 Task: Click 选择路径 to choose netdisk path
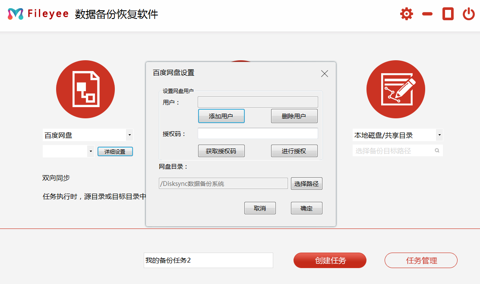tap(306, 183)
